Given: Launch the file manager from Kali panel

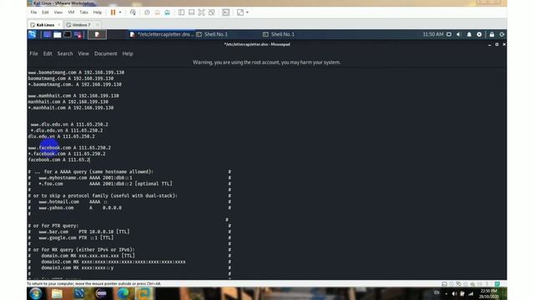Looking at the screenshot, I should click(x=58, y=34).
